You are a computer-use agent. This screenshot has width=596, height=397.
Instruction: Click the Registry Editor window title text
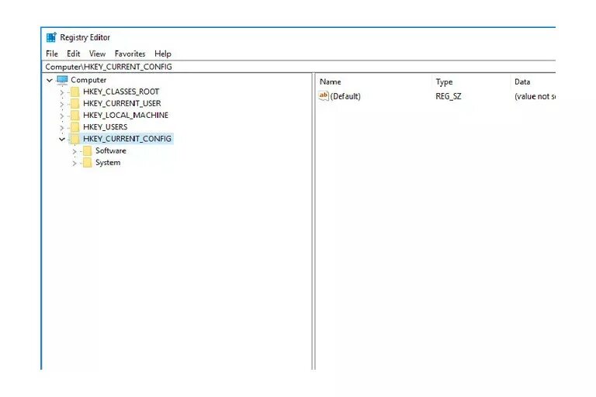click(x=85, y=37)
